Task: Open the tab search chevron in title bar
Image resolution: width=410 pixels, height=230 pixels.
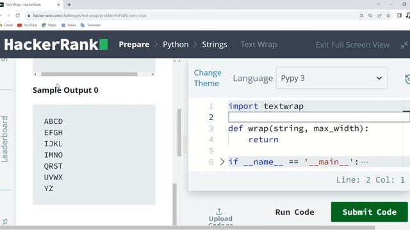Action: click(x=379, y=4)
